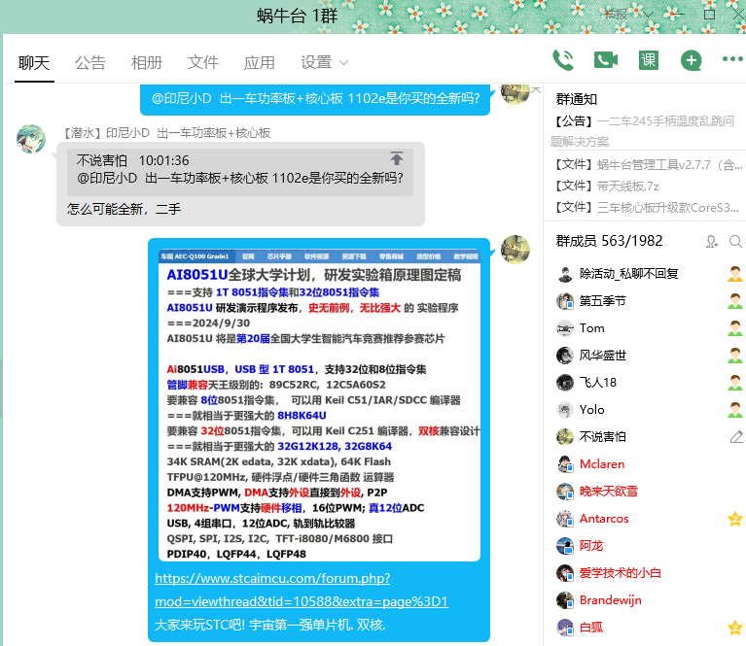Open the 带天线板.7z file notice

point(606,186)
